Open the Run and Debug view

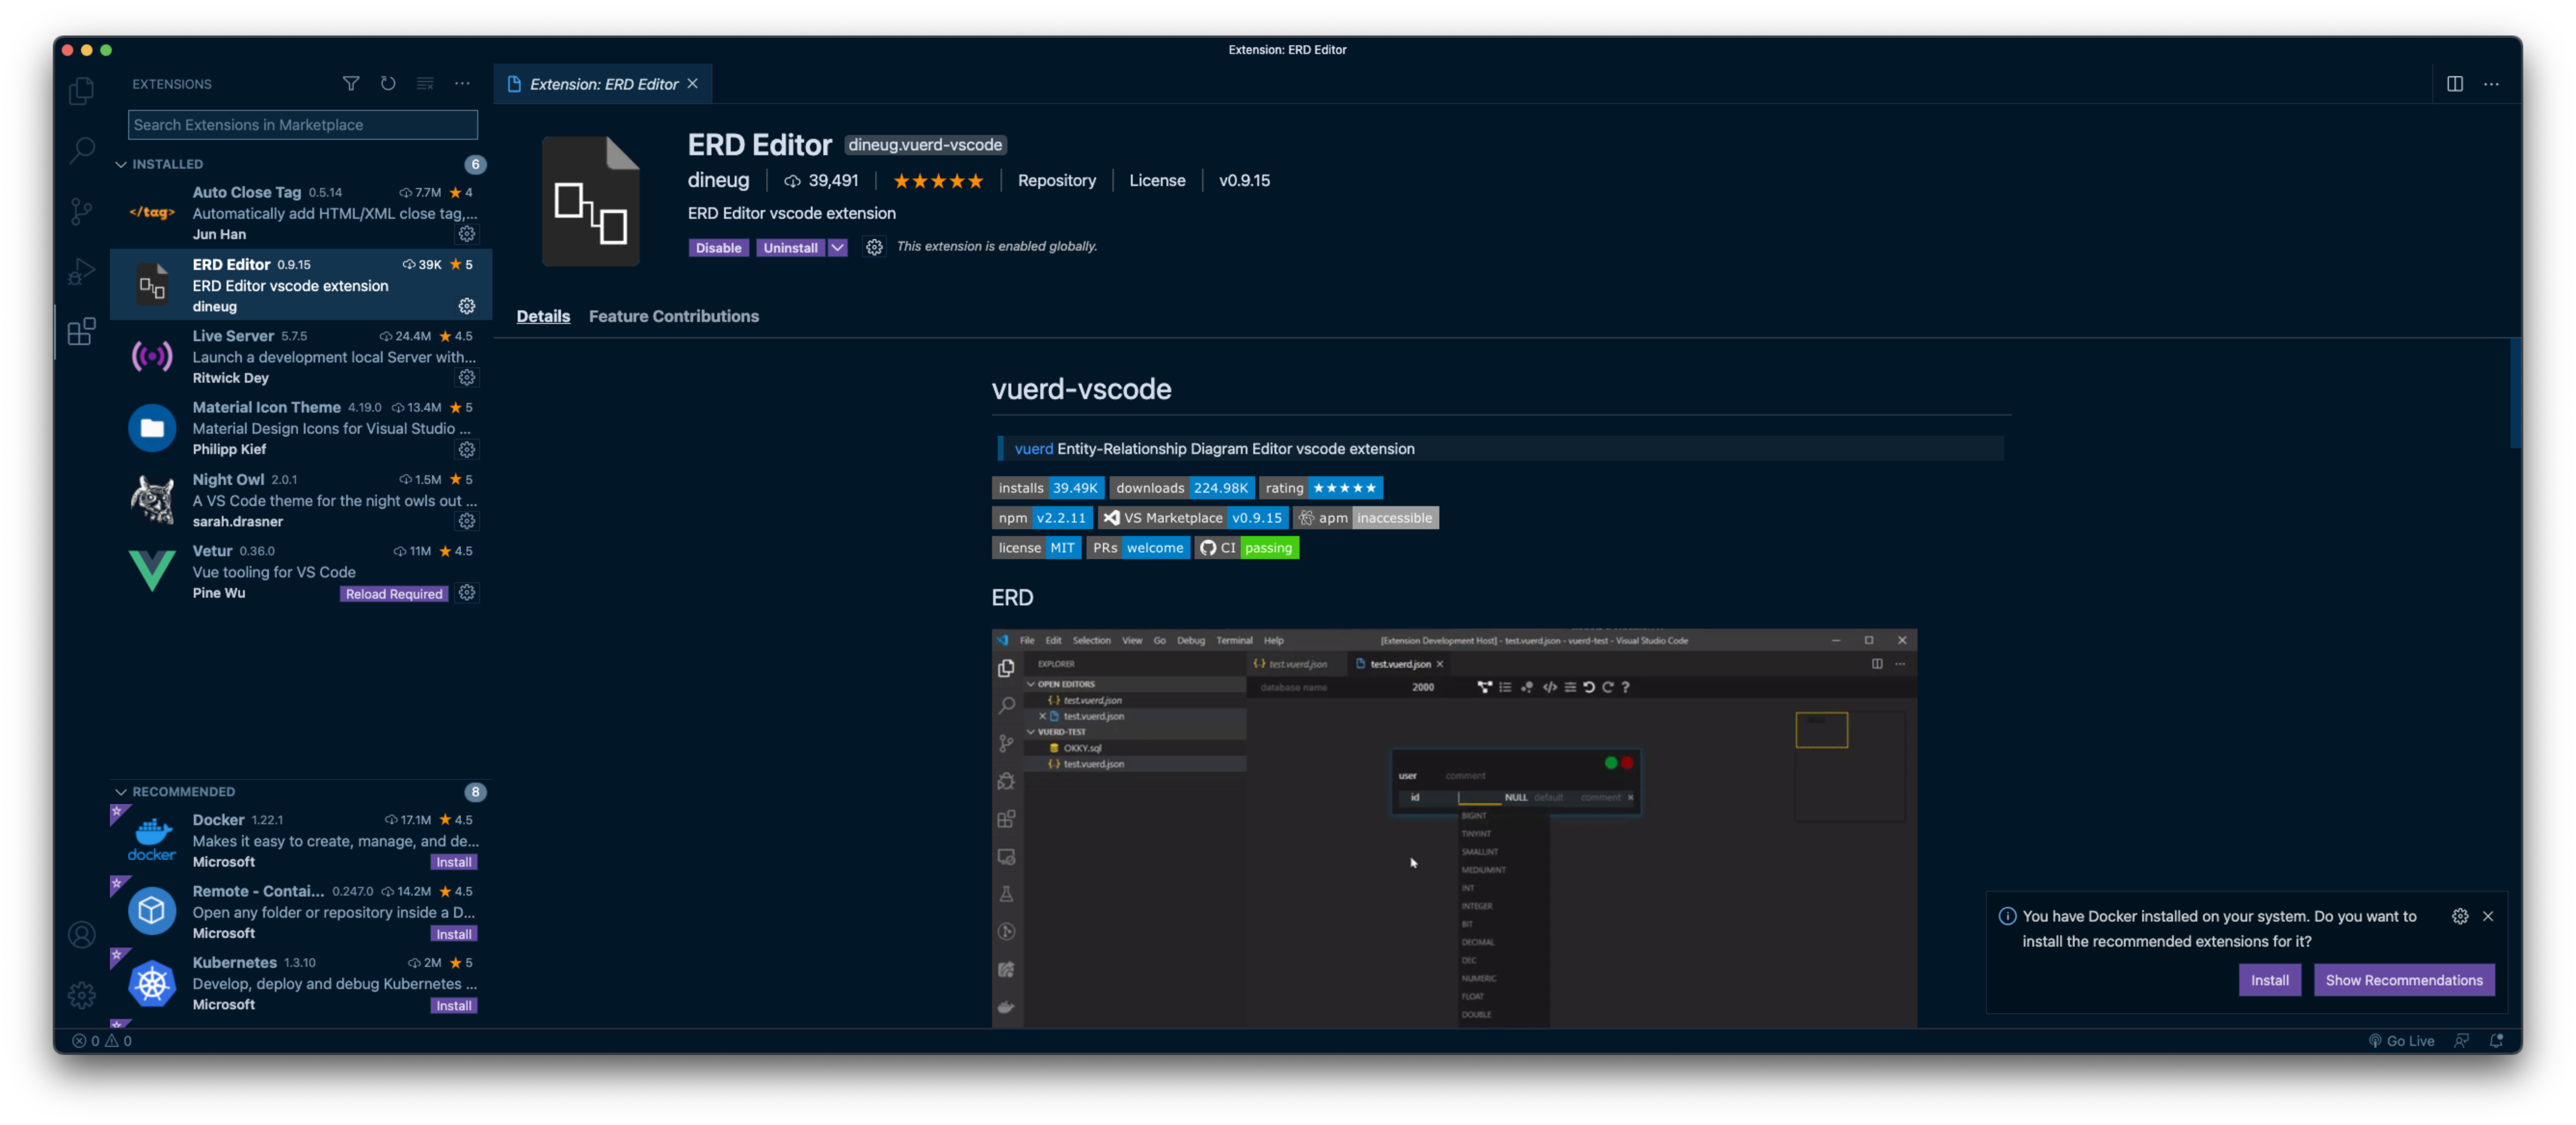click(x=81, y=271)
